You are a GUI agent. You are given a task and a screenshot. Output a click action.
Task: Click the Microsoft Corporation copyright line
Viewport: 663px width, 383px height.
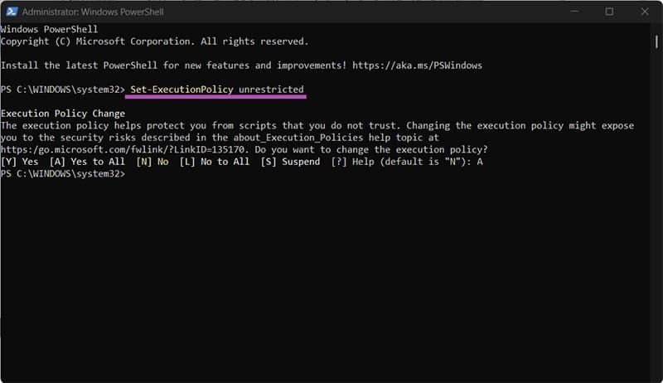coord(153,41)
